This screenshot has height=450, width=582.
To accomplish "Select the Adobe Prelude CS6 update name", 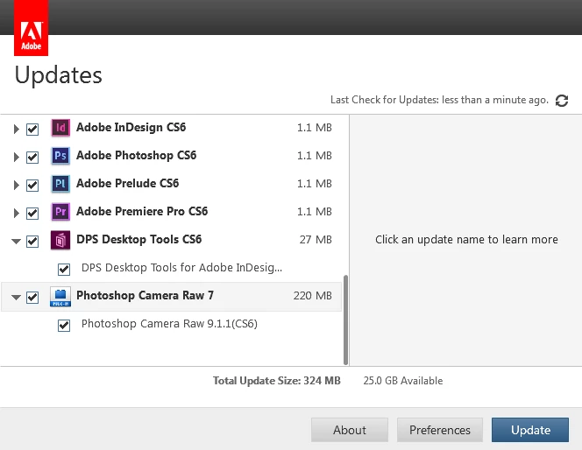I will 127,184.
